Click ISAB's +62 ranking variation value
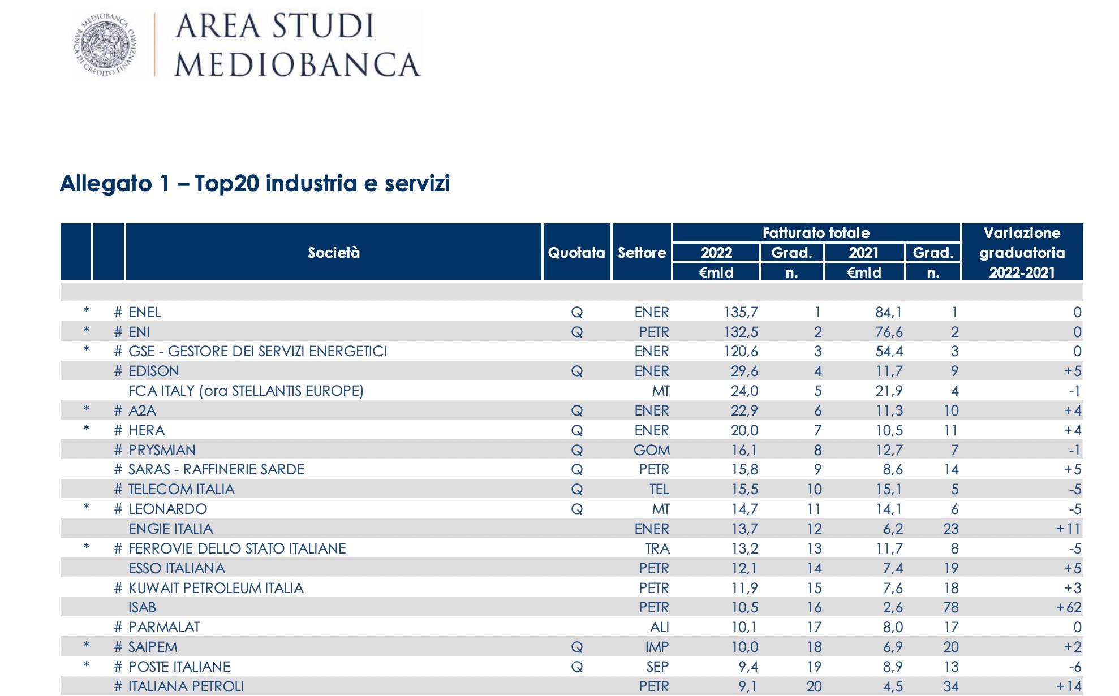Screen dimensions: 1119x696 [1068, 607]
